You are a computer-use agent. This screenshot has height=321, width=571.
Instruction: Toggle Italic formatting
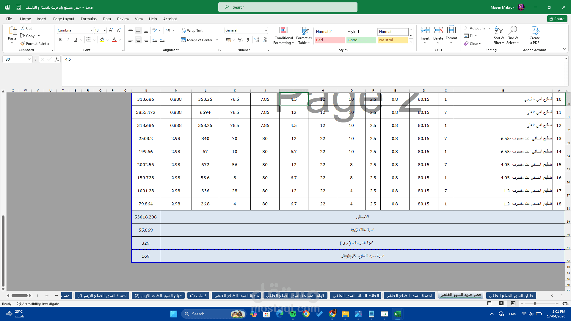pyautogui.click(x=68, y=40)
